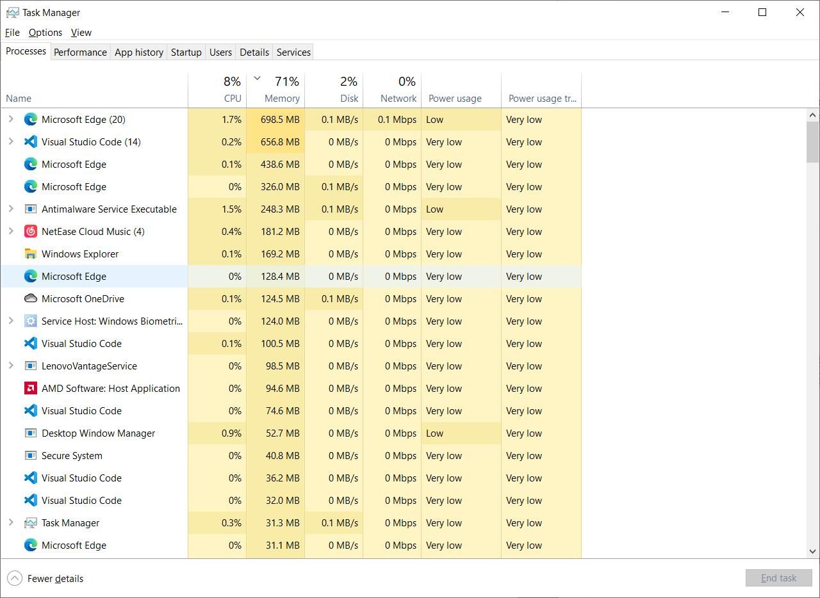
Task: Select the Microsoft OneDrive process name
Action: point(83,298)
